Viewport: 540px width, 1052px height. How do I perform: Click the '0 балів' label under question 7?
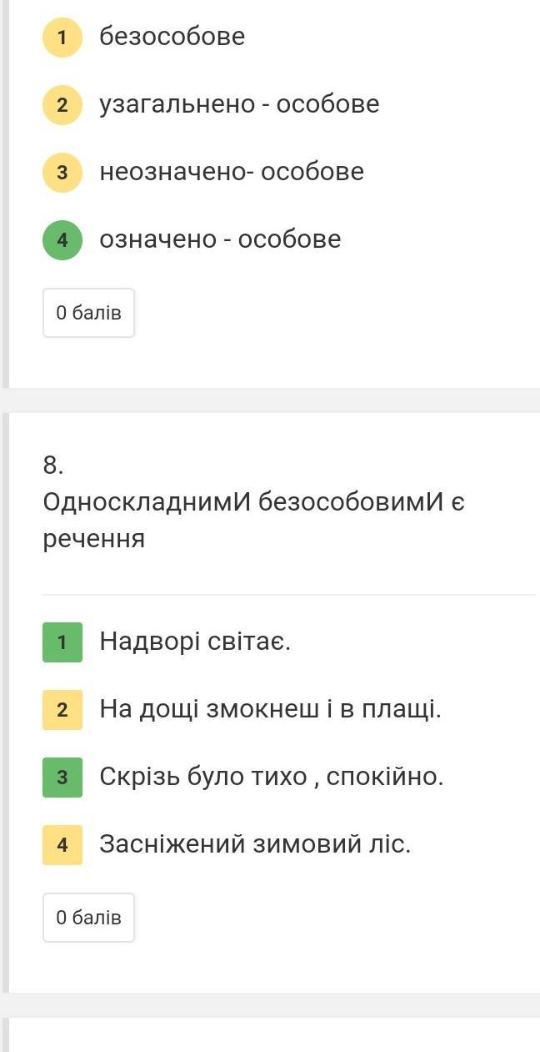88,313
